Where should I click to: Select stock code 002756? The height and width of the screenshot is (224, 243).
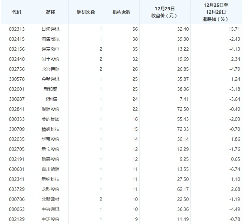click(17, 69)
